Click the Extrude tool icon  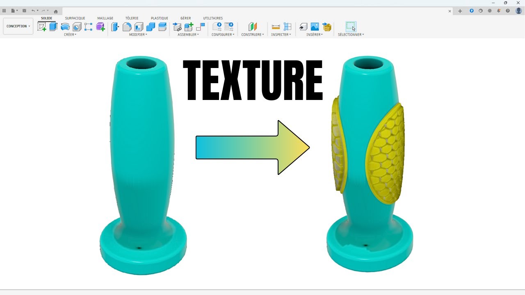[53, 27]
